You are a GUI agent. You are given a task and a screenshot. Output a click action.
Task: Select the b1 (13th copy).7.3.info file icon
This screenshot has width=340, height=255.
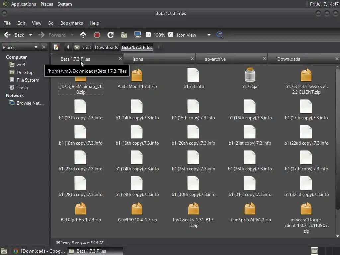click(x=80, y=106)
